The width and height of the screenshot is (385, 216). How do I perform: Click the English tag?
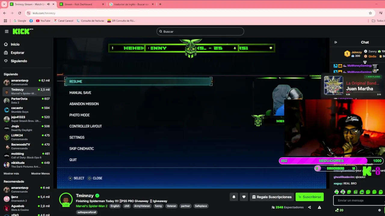115,206
